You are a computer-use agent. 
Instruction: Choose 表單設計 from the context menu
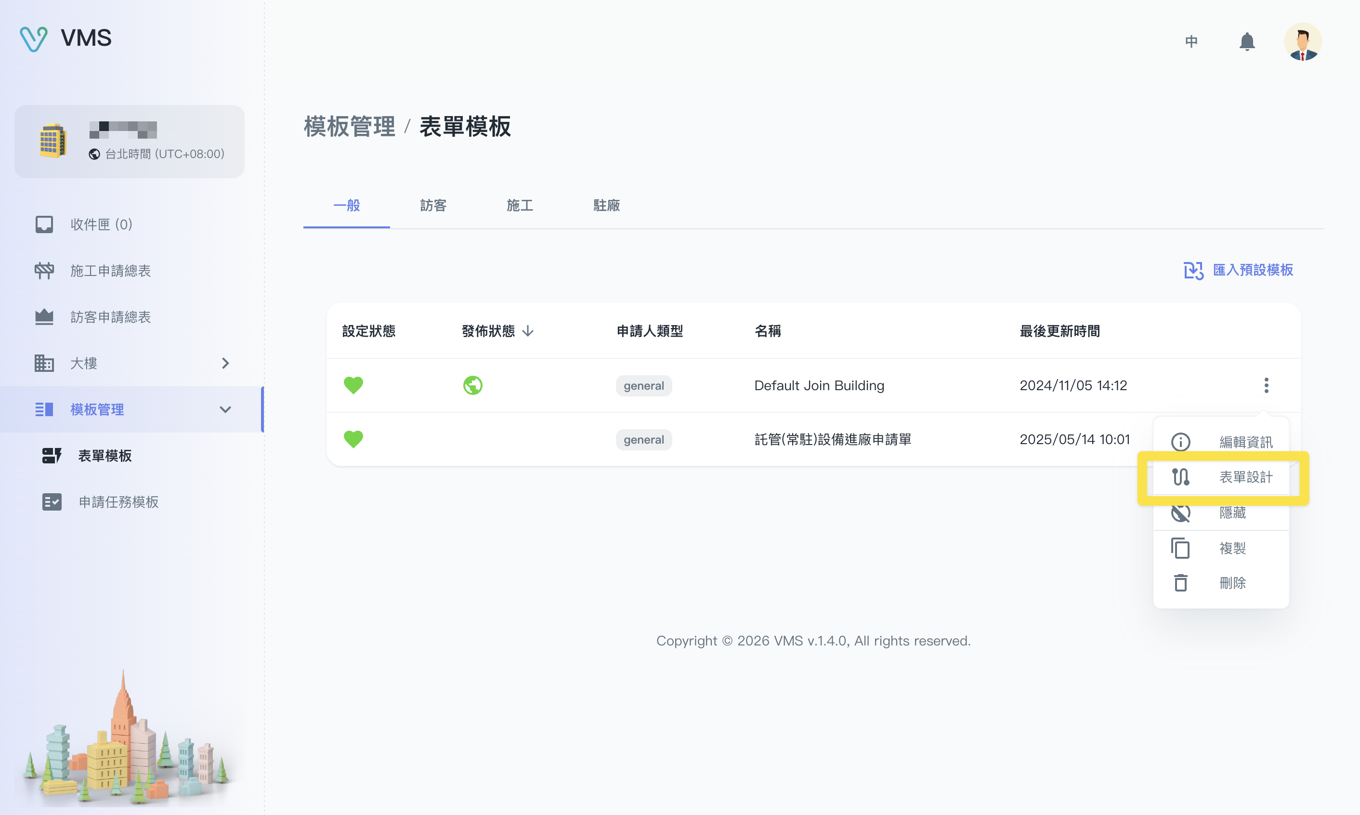(1245, 477)
